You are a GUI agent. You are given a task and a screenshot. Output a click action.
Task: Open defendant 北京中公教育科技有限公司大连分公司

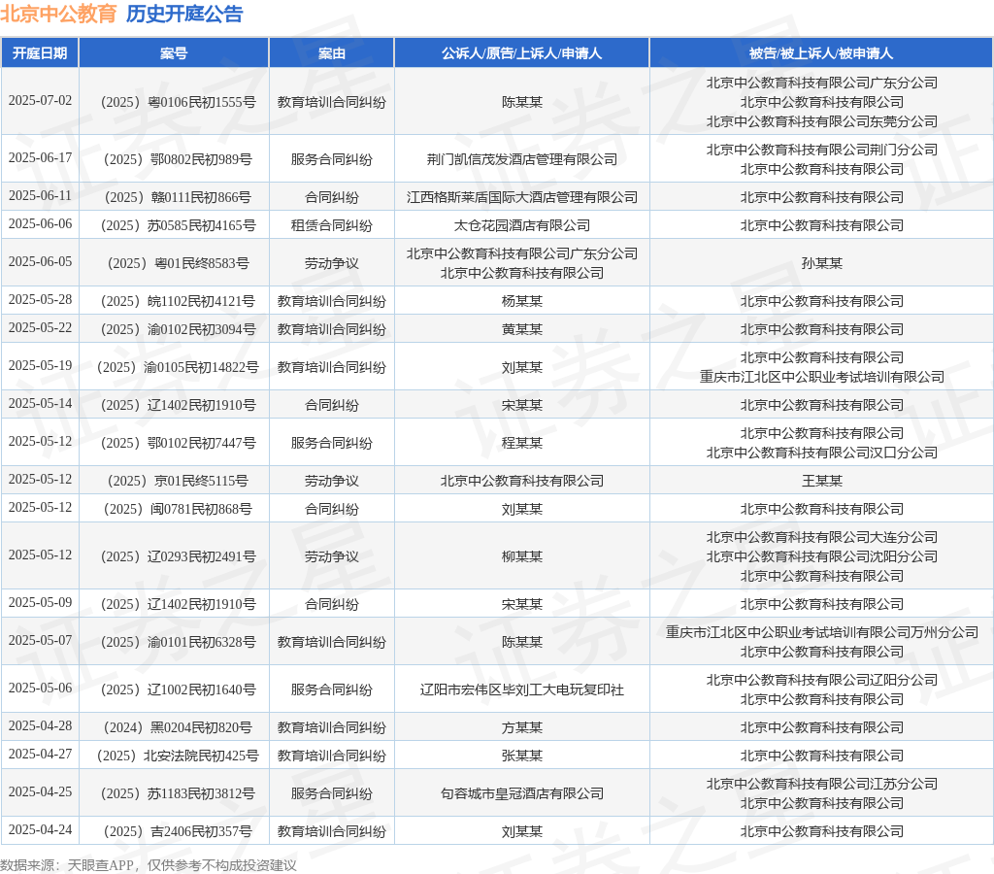click(821, 537)
